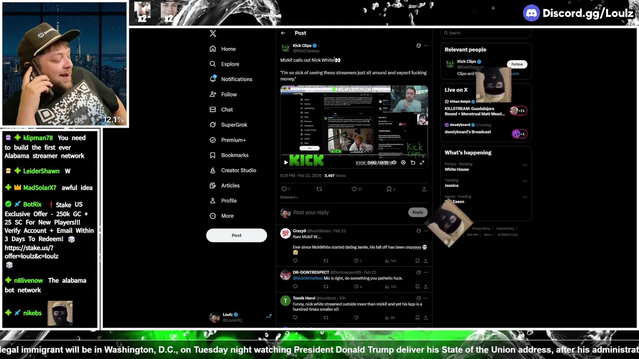The height and width of the screenshot is (359, 639).
Task: Toggle picture-in-picture on the video
Action: [413, 163]
